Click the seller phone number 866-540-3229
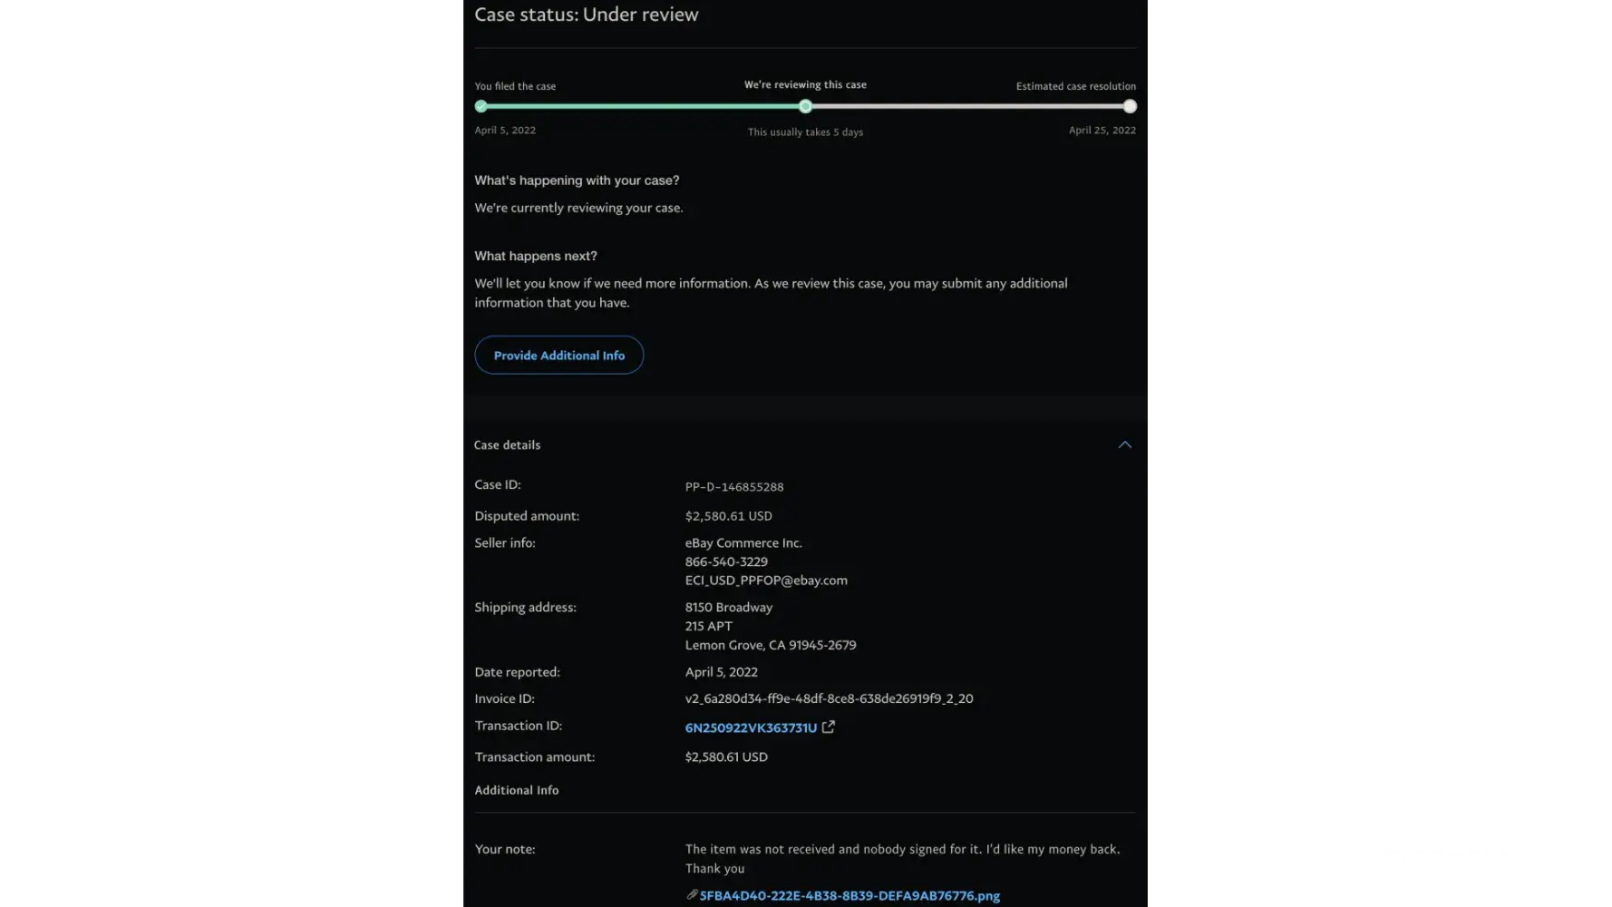1612x907 pixels. click(726, 561)
